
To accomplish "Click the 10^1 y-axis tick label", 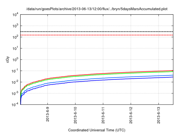I will point(15,48).
